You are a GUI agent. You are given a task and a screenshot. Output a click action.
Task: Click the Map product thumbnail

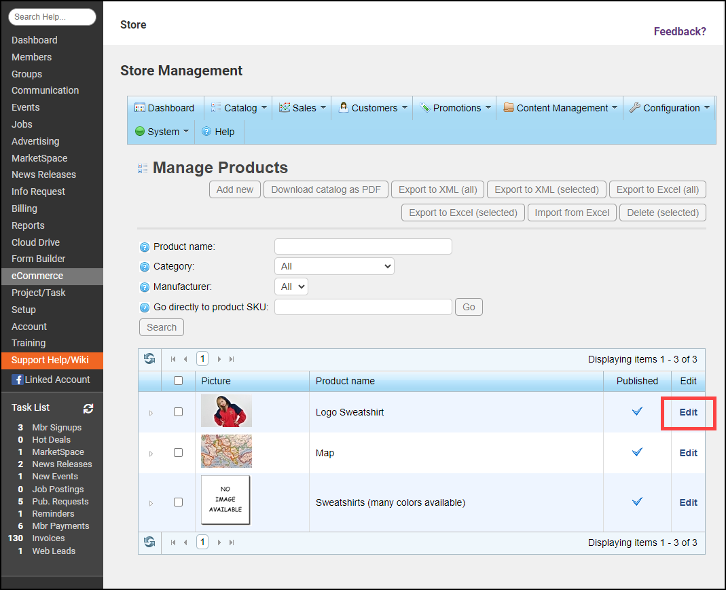[226, 451]
